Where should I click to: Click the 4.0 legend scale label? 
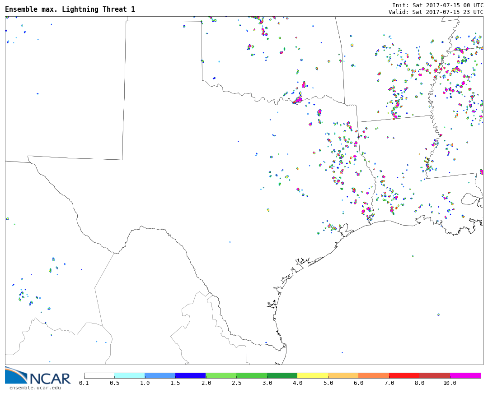pyautogui.click(x=297, y=383)
